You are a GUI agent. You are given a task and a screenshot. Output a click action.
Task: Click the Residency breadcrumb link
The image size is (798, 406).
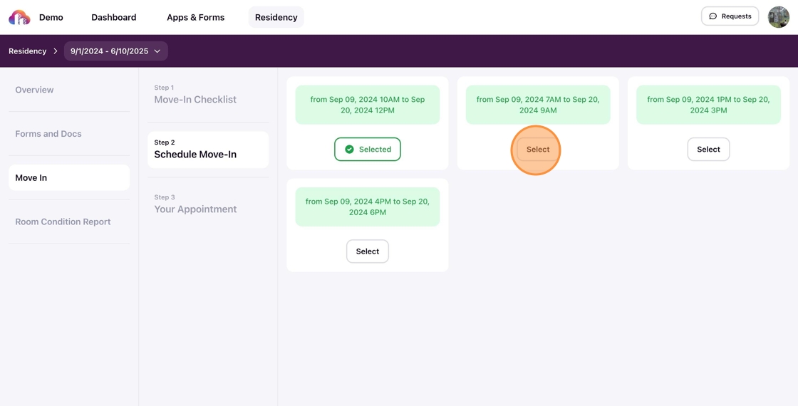coord(27,51)
